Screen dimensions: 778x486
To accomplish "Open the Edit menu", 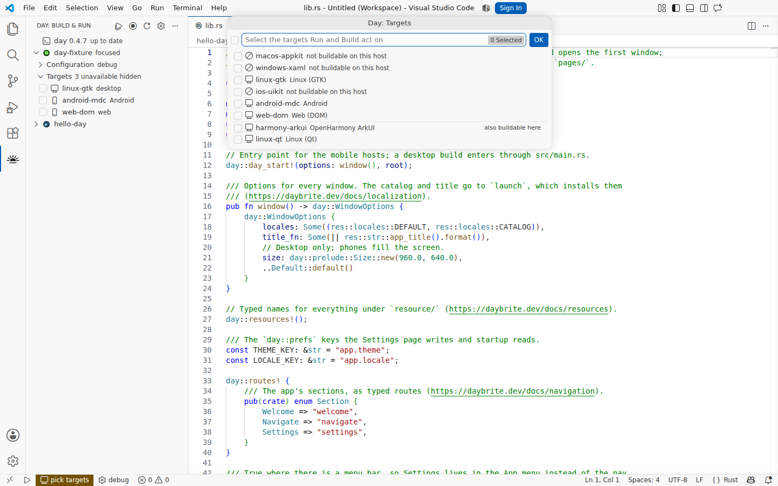I will click(x=50, y=8).
